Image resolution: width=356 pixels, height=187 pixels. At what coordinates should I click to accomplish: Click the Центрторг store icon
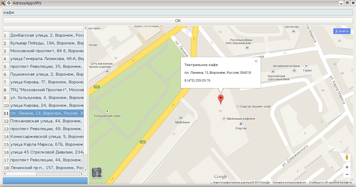294,31
